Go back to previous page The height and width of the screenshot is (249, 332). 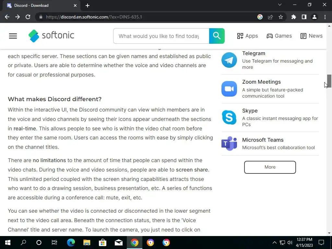tap(7, 17)
